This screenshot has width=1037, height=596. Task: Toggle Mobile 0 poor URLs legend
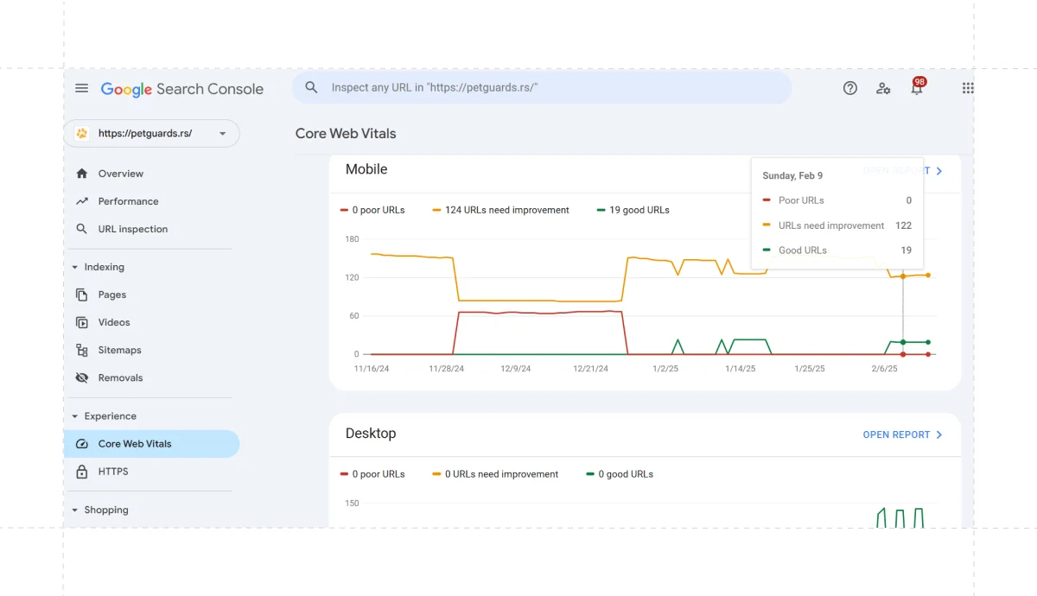[x=372, y=210]
